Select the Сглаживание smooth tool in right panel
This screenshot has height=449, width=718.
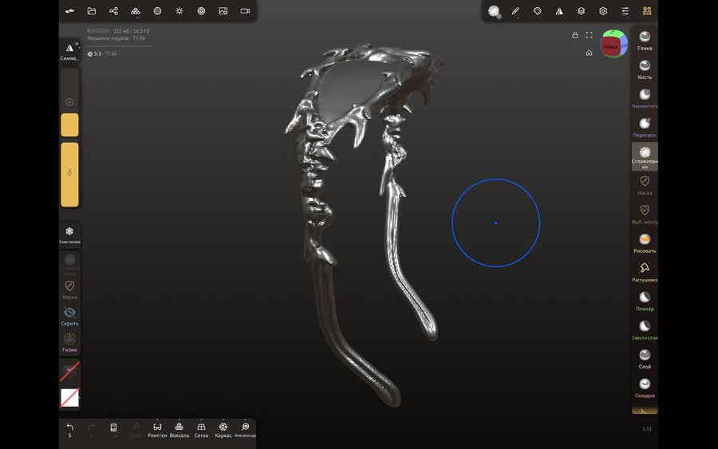645,156
